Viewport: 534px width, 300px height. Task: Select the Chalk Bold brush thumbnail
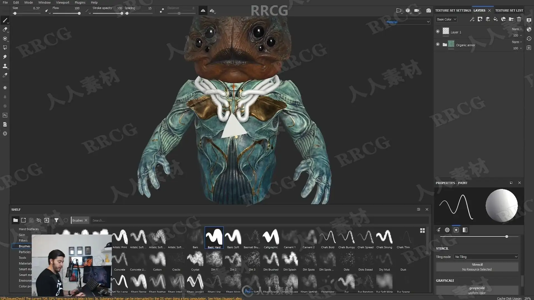click(x=328, y=238)
